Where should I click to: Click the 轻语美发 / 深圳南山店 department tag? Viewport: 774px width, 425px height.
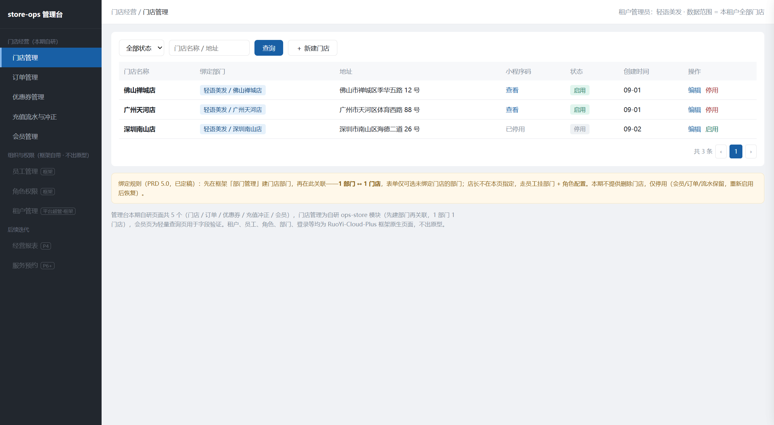tap(233, 129)
